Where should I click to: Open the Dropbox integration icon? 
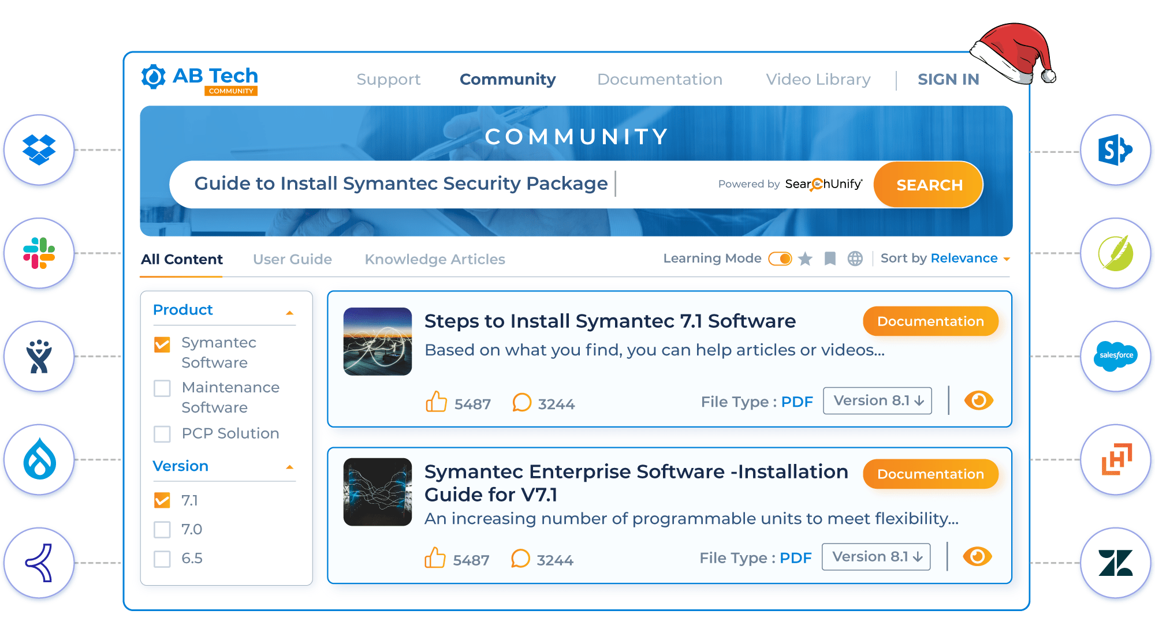[x=39, y=149]
